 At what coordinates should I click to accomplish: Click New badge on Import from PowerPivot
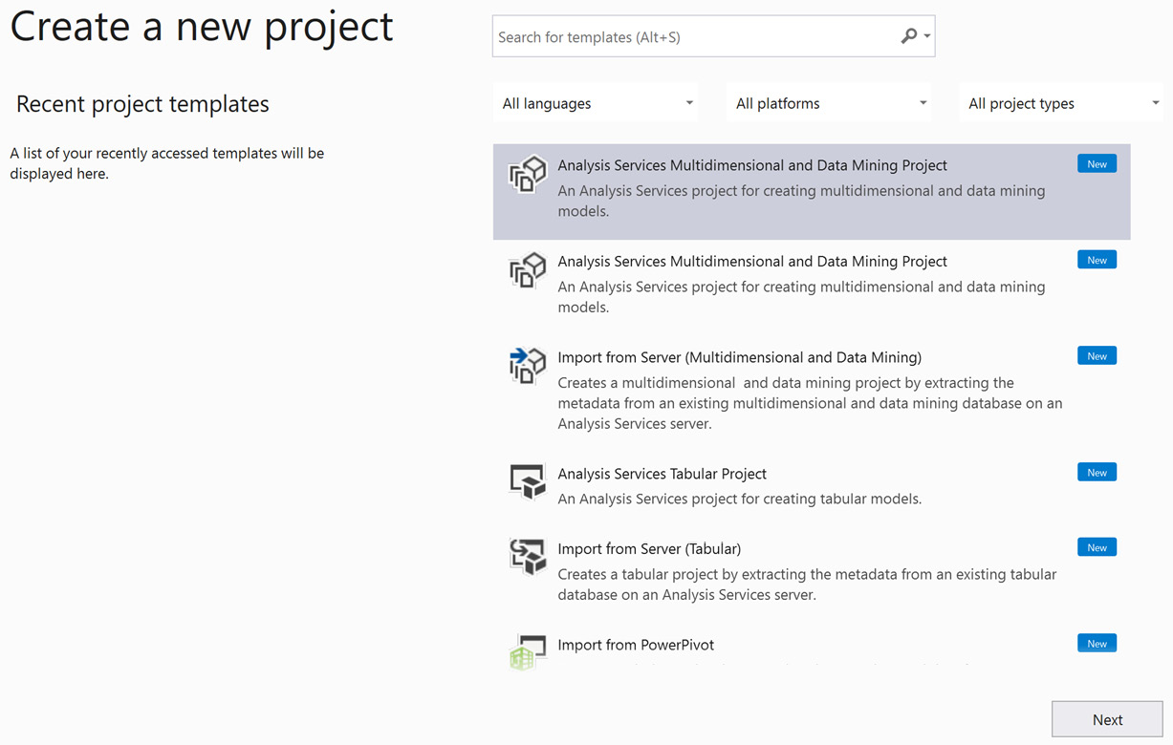point(1097,644)
